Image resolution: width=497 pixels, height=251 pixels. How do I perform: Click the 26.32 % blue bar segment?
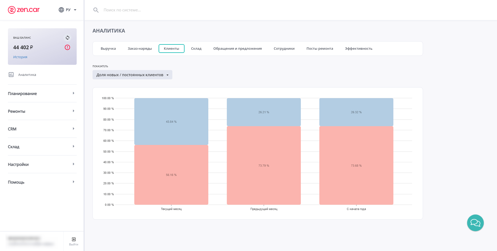click(x=356, y=112)
